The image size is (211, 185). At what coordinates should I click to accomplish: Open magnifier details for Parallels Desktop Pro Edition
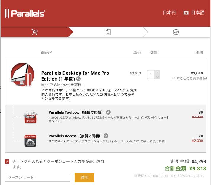pos(78,79)
